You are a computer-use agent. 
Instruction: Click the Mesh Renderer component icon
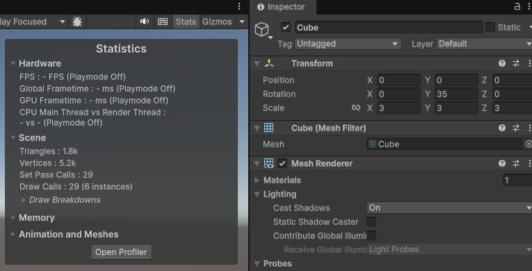pyautogui.click(x=268, y=163)
